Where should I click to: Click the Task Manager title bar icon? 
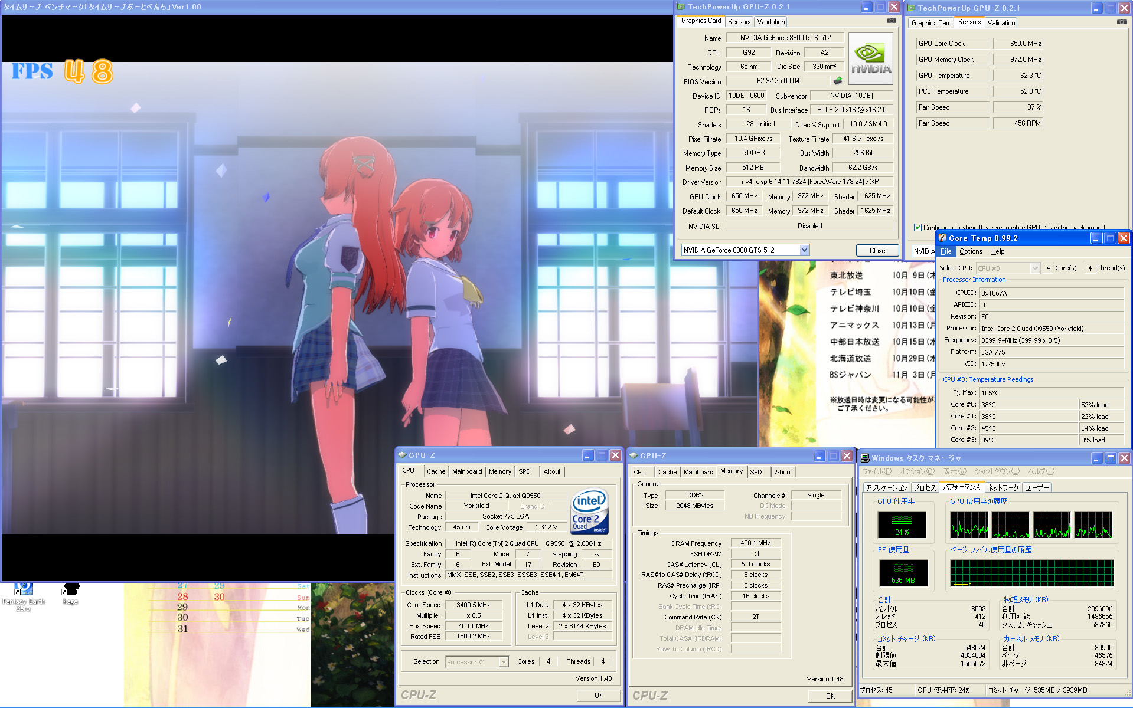[865, 458]
